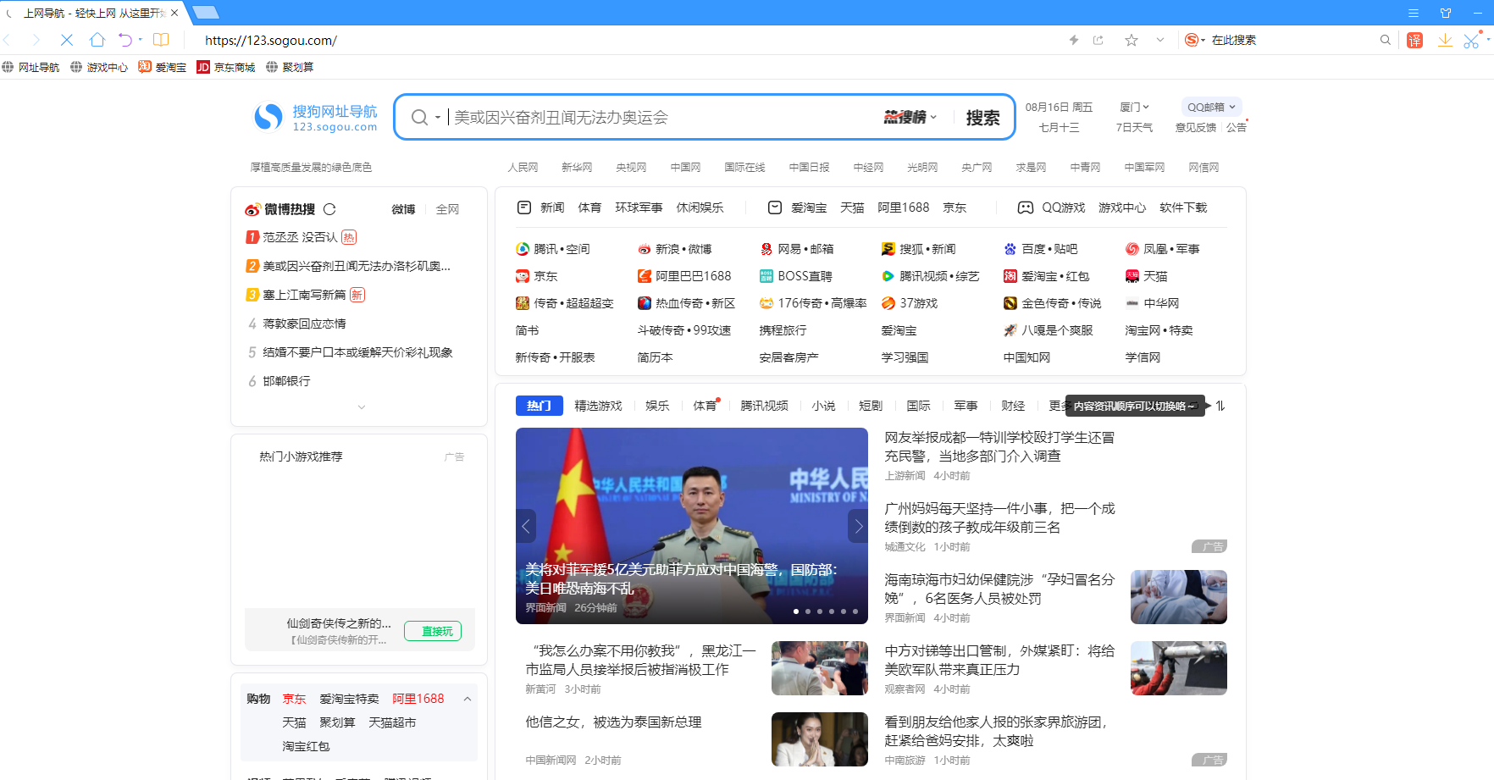Open 网易•邮箱 site link
Image resolution: width=1494 pixels, height=780 pixels.
tap(797, 249)
